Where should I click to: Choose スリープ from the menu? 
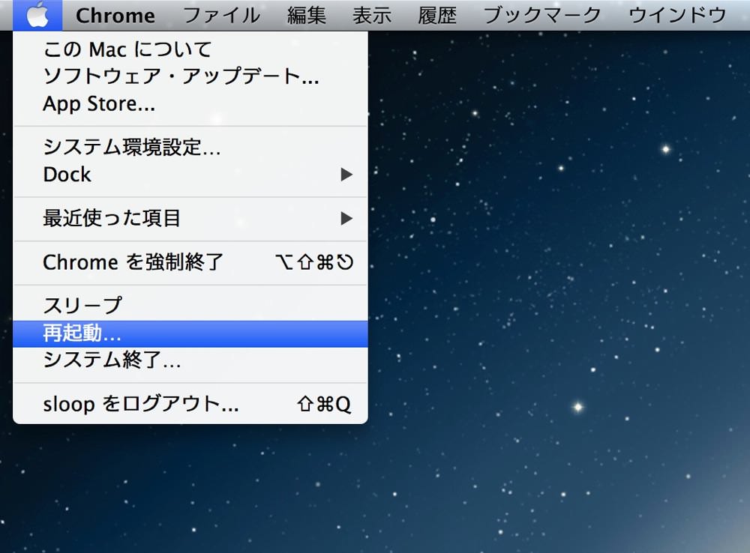click(190, 306)
